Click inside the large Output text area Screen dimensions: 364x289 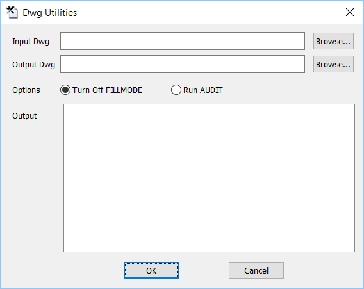click(209, 178)
